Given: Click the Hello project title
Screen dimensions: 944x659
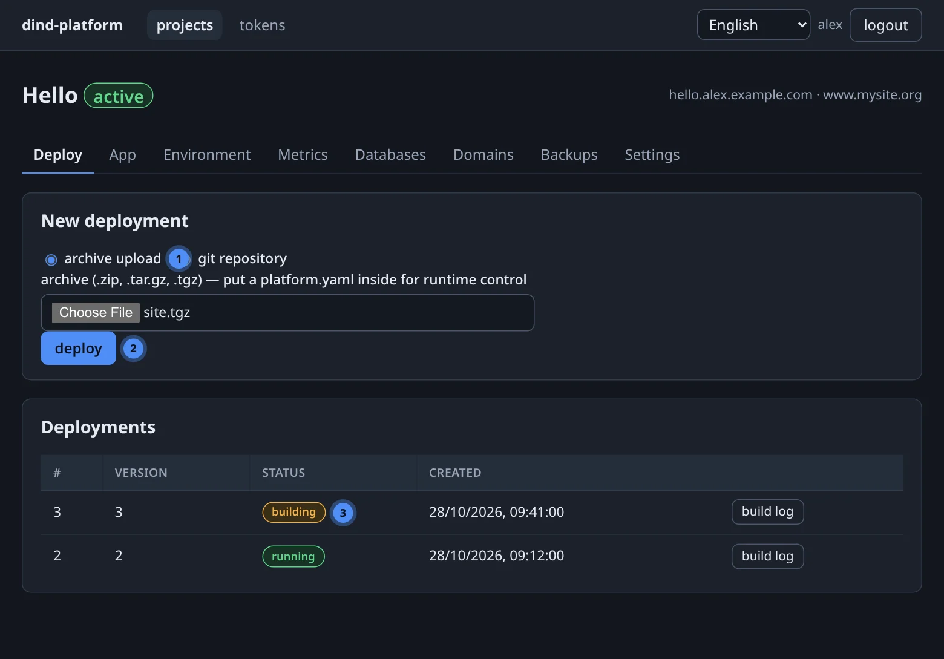Looking at the screenshot, I should coord(50,95).
